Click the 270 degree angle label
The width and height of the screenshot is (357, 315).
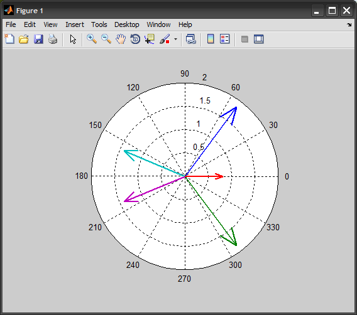[x=184, y=279]
